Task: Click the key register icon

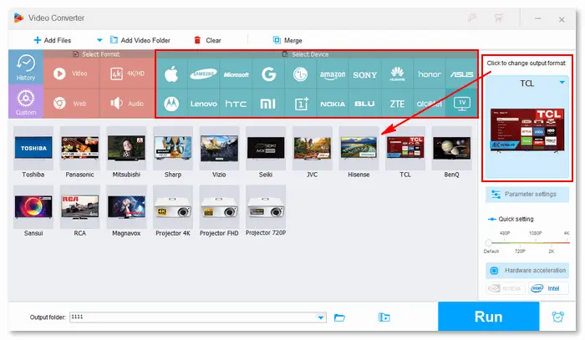Action: [472, 18]
